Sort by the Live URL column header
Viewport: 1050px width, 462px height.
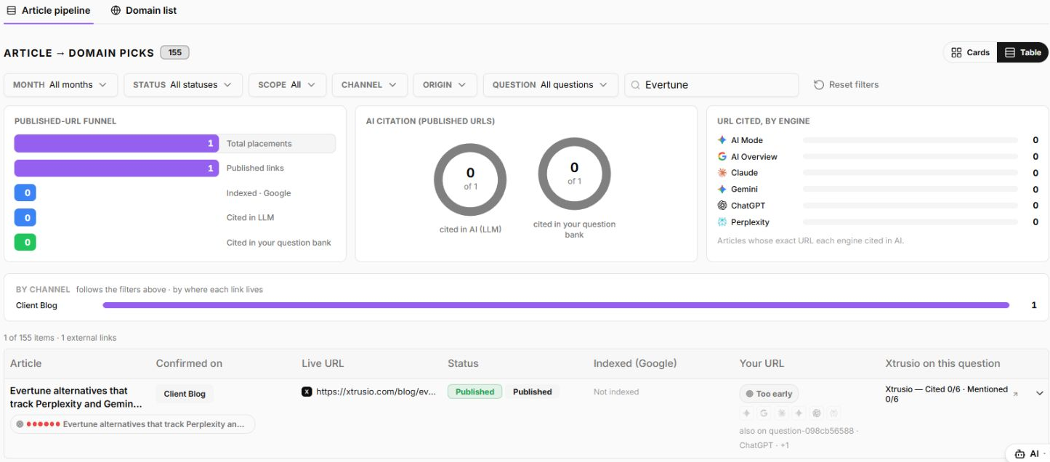(x=323, y=363)
